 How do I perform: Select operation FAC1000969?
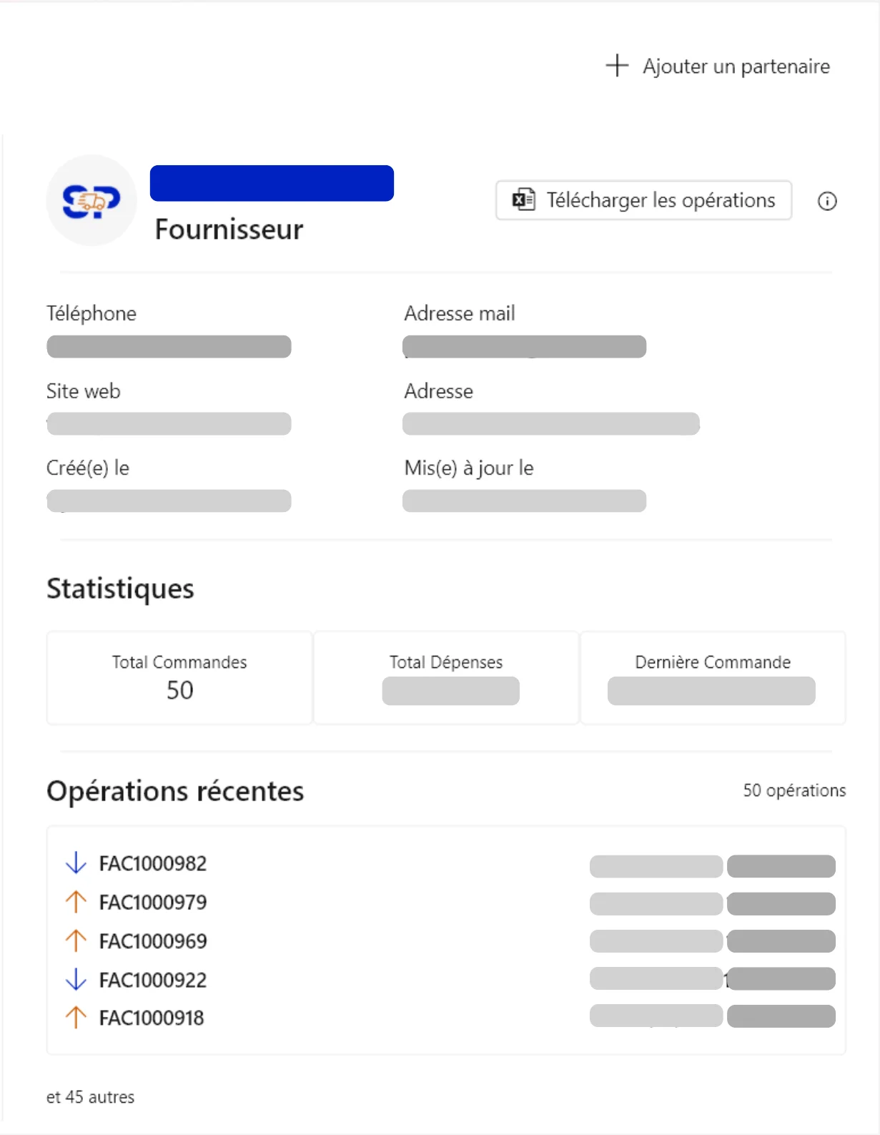153,941
